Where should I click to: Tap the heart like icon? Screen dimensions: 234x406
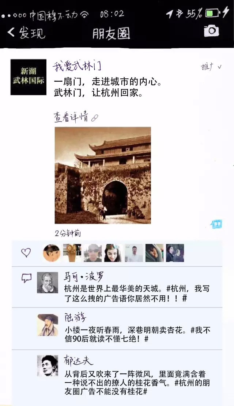coord(26,252)
